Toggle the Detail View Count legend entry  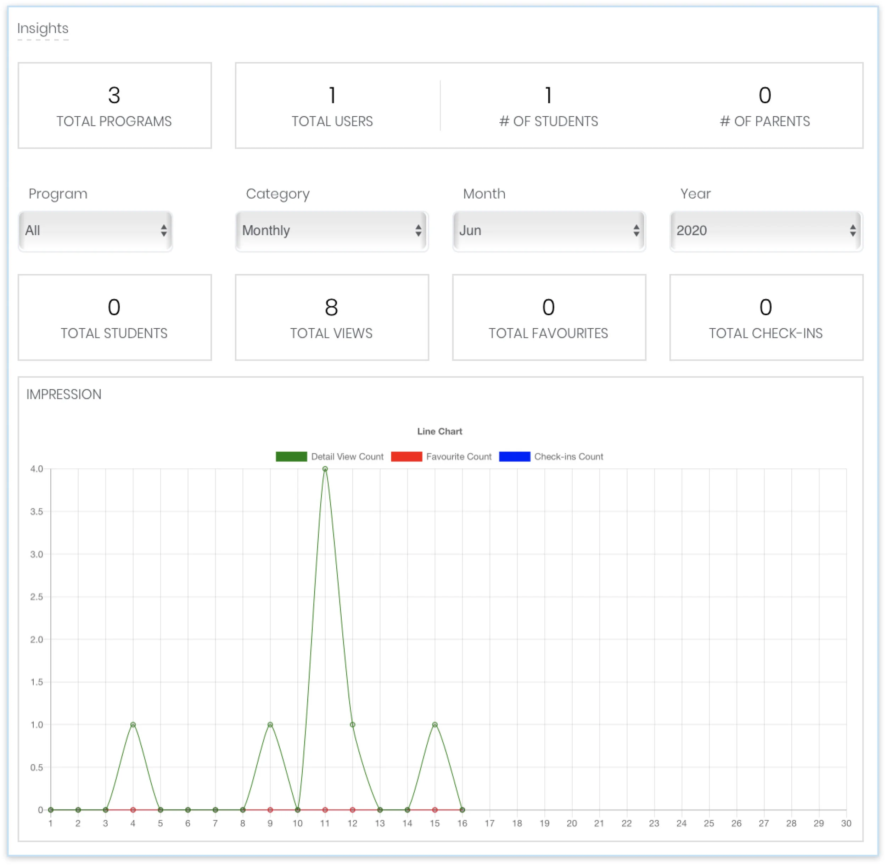(329, 457)
